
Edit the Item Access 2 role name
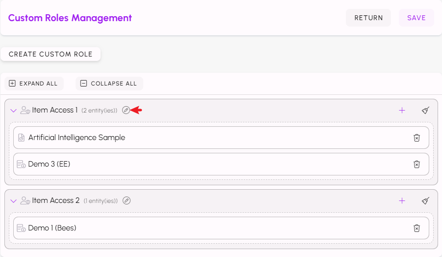click(x=127, y=200)
